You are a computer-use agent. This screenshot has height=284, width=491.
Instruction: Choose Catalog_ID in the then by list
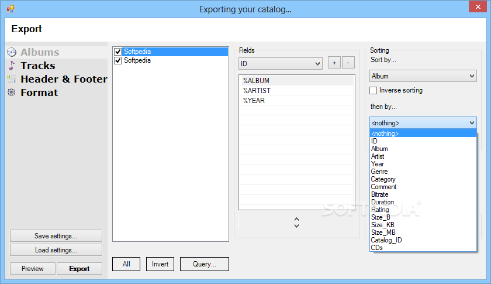[x=423, y=240]
